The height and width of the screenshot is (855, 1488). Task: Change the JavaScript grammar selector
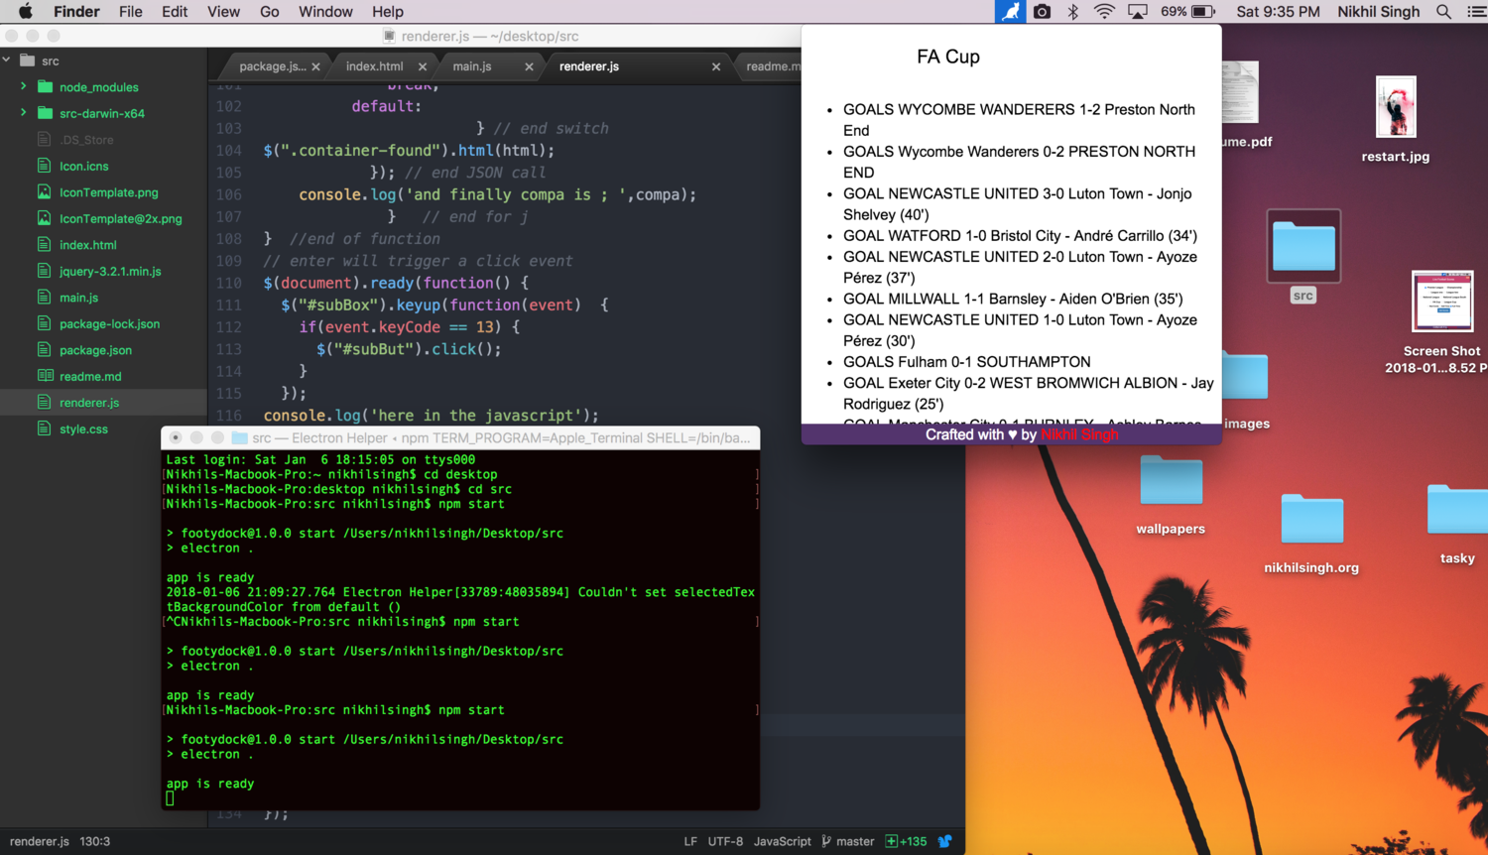click(x=782, y=841)
